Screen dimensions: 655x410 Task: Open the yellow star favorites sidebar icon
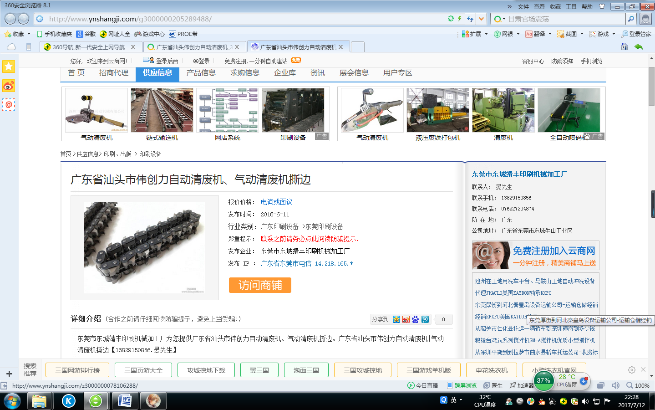(x=9, y=67)
